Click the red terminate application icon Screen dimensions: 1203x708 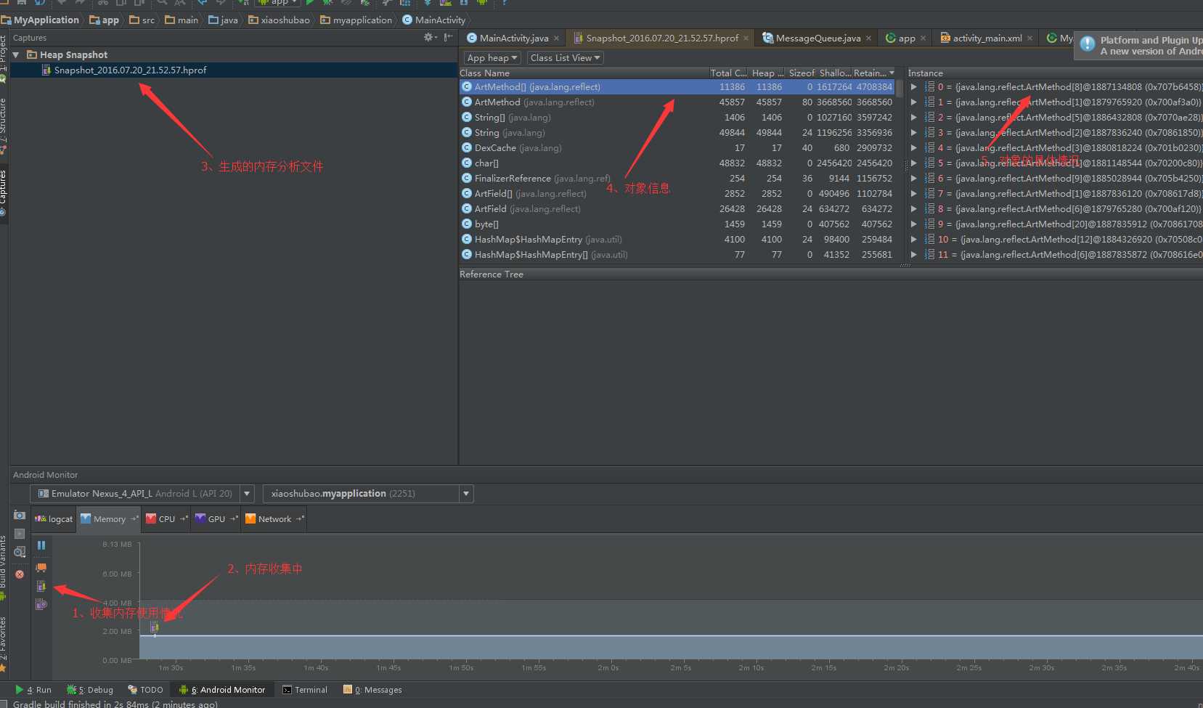point(20,574)
